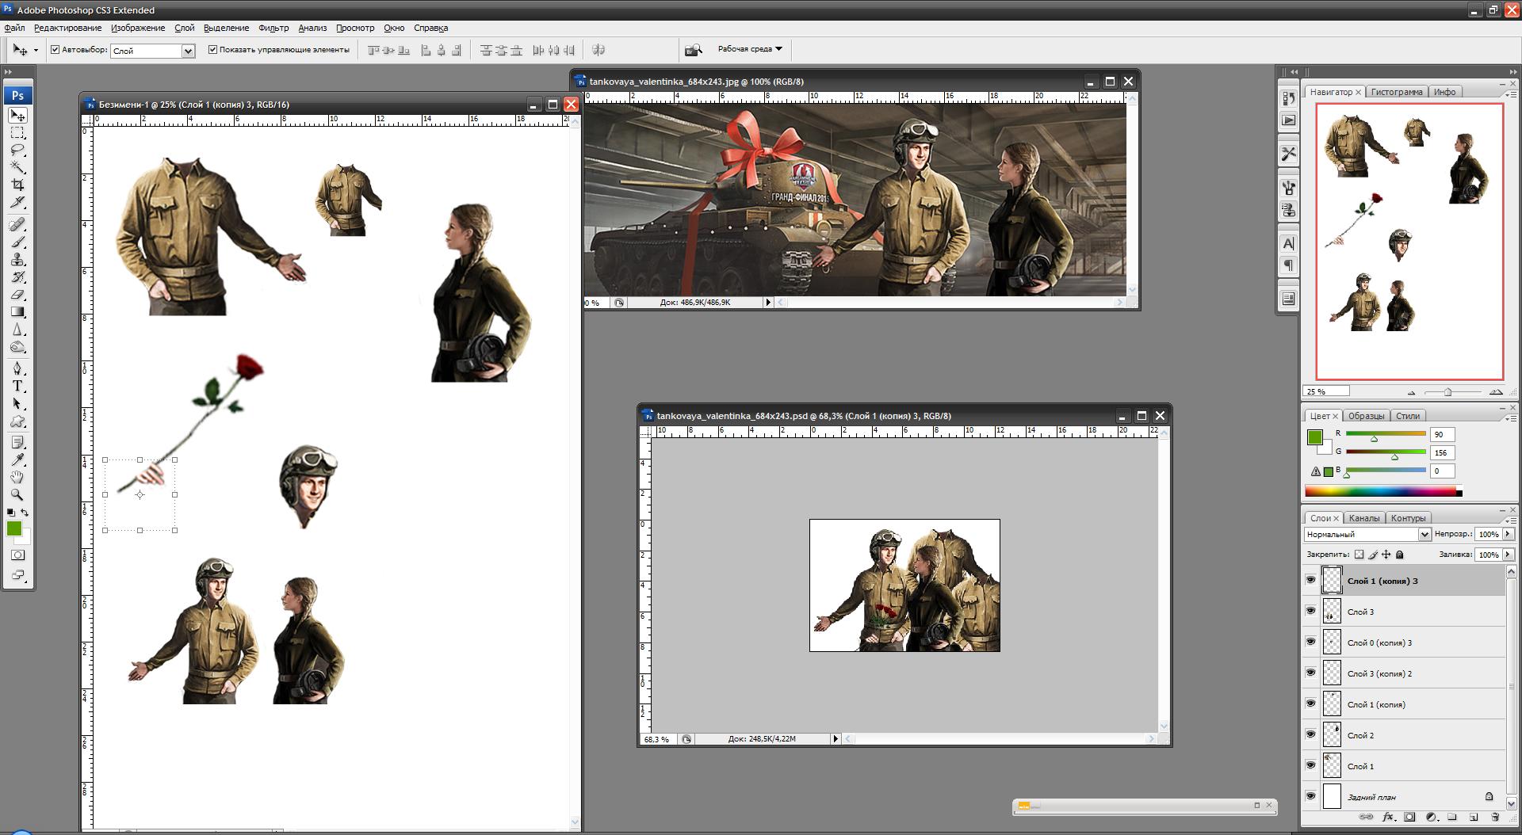Switch to the Каналы tab
This screenshot has height=835, width=1522.
(x=1364, y=518)
